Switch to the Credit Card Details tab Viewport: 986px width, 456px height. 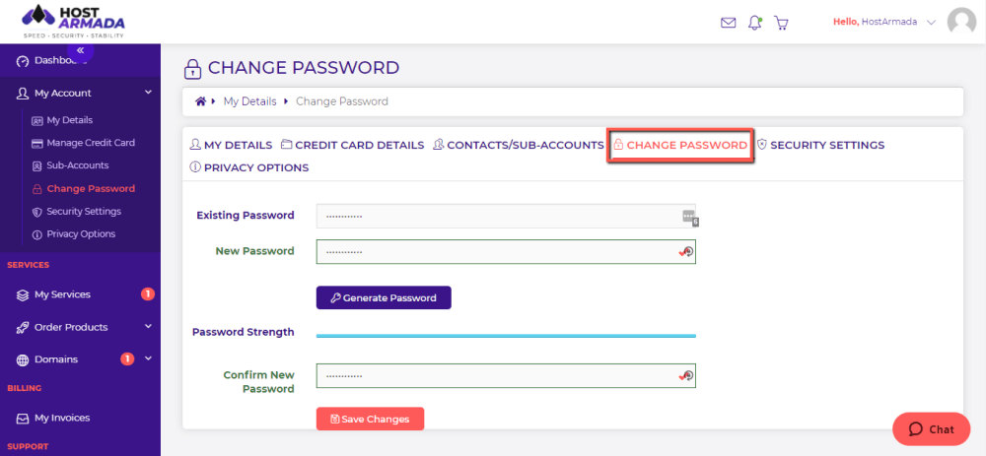click(x=353, y=145)
